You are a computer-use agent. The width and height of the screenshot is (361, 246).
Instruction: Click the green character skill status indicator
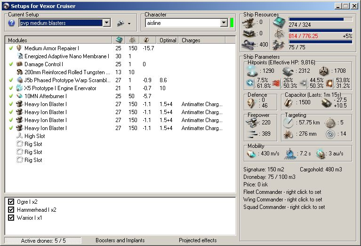(x=232, y=23)
